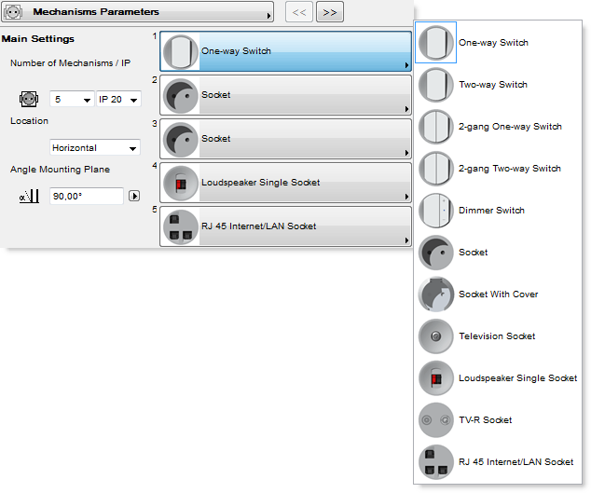Choose Loudspeaker Single Socket from popup list
The height and width of the screenshot is (493, 591).
click(x=517, y=378)
